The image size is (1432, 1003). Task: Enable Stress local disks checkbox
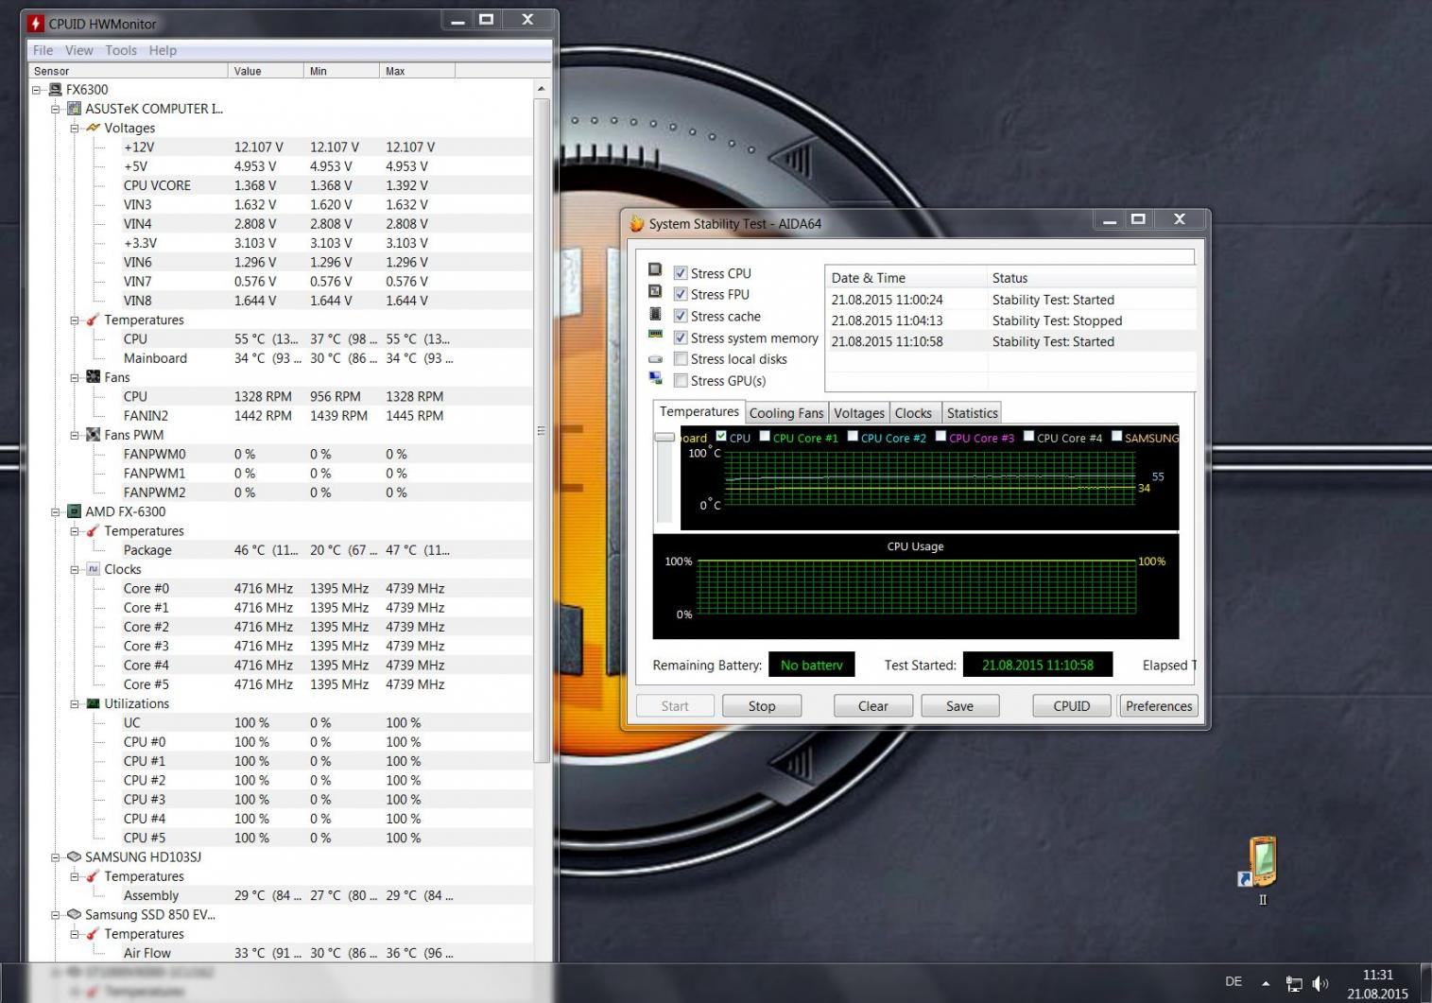681,359
